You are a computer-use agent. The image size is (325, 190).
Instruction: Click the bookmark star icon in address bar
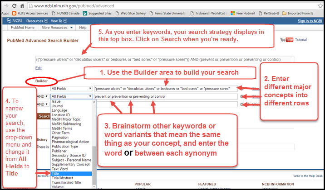320,6
